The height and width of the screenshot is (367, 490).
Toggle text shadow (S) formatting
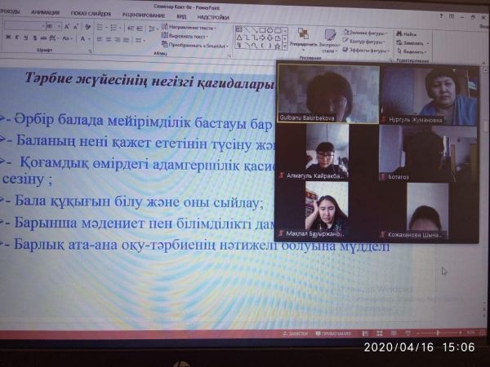click(x=34, y=38)
